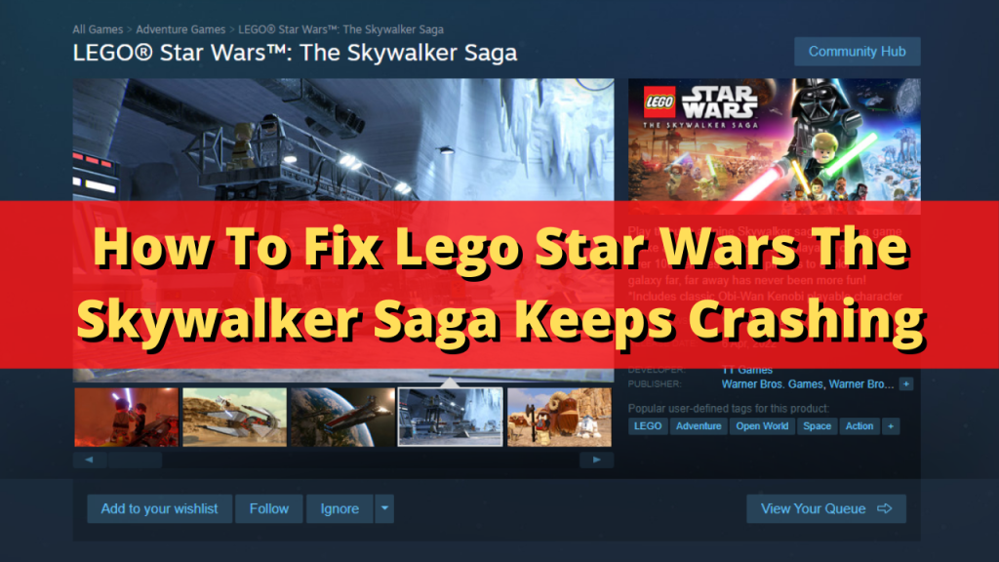This screenshot has height=562, width=999.
Task: Expand the full publisher list plus button
Action: pyautogui.click(x=906, y=383)
